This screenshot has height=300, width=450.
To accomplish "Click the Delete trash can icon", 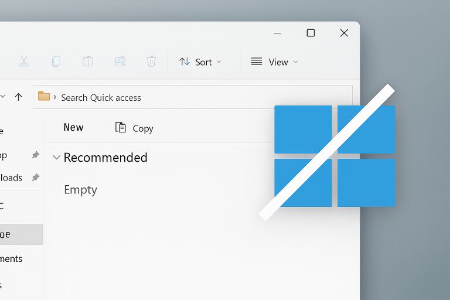I will point(151,61).
